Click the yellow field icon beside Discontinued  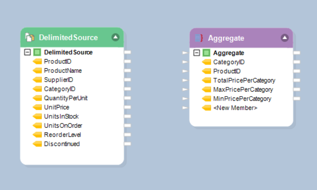click(37, 144)
